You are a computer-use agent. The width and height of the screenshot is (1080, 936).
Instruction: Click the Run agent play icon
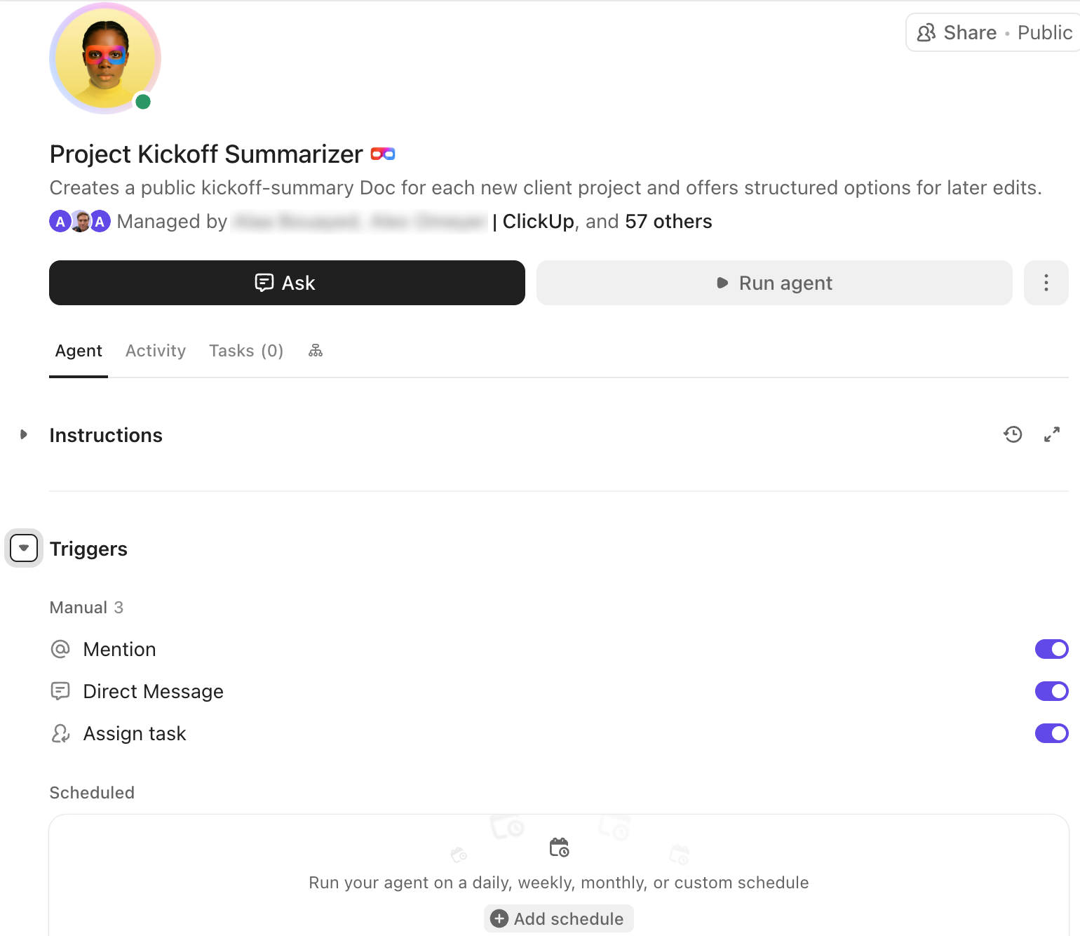click(722, 283)
